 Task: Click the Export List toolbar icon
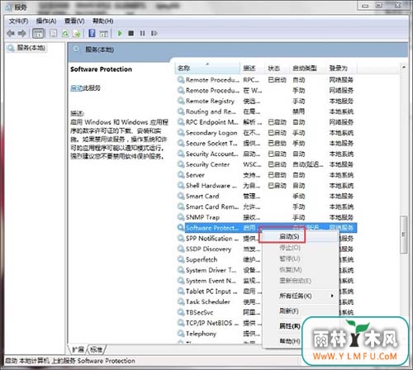click(76, 34)
